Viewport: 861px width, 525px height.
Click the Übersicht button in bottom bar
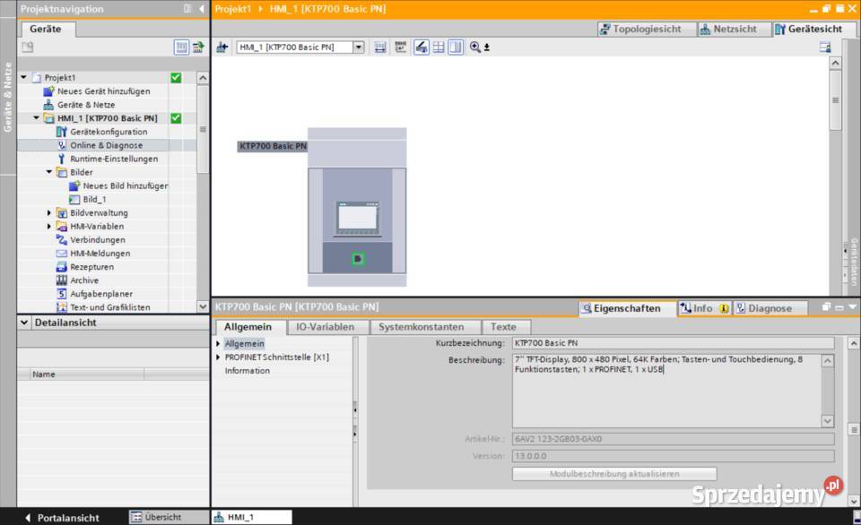[x=156, y=517]
